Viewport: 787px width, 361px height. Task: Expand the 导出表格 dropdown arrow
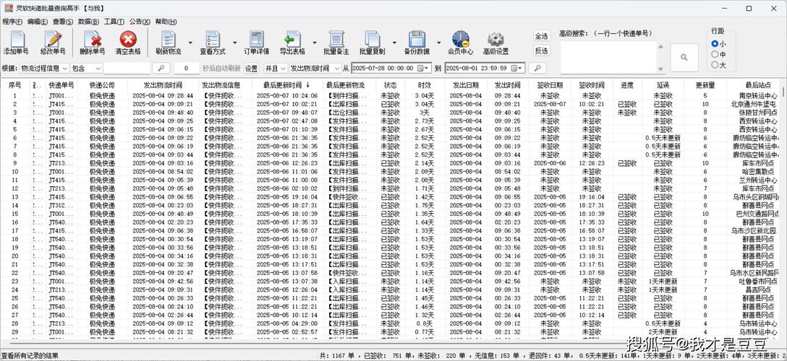315,43
